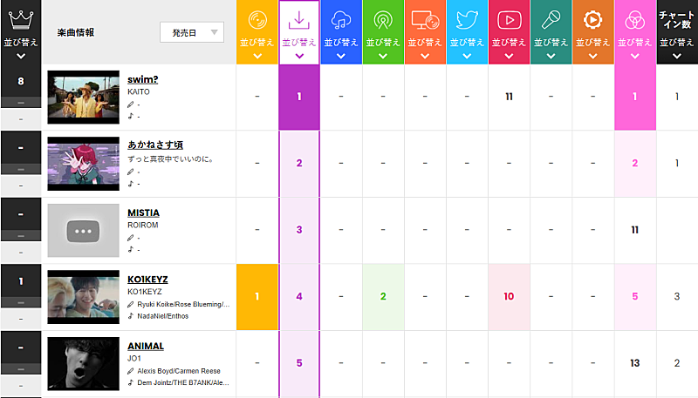Open KO1KEYZ video thumbnail

click(x=83, y=297)
